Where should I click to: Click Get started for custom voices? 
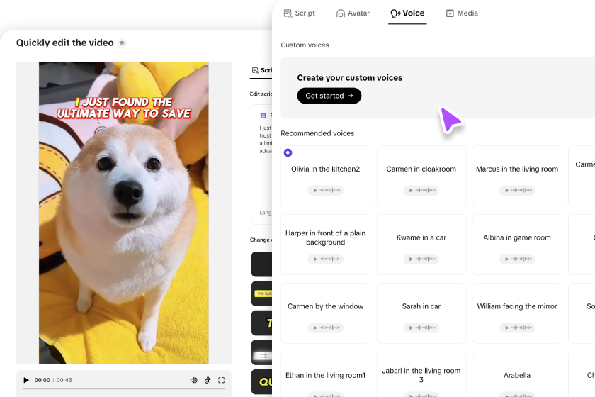click(329, 96)
